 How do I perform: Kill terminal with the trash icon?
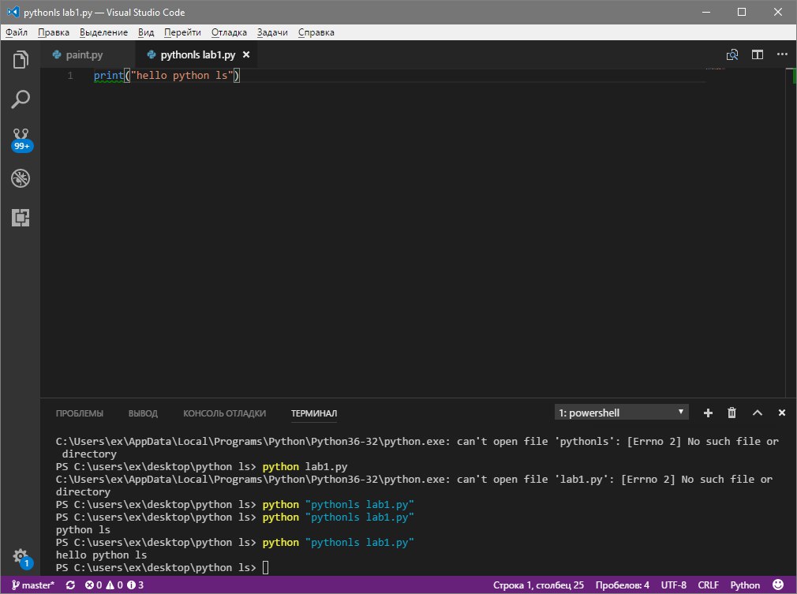[x=732, y=413]
